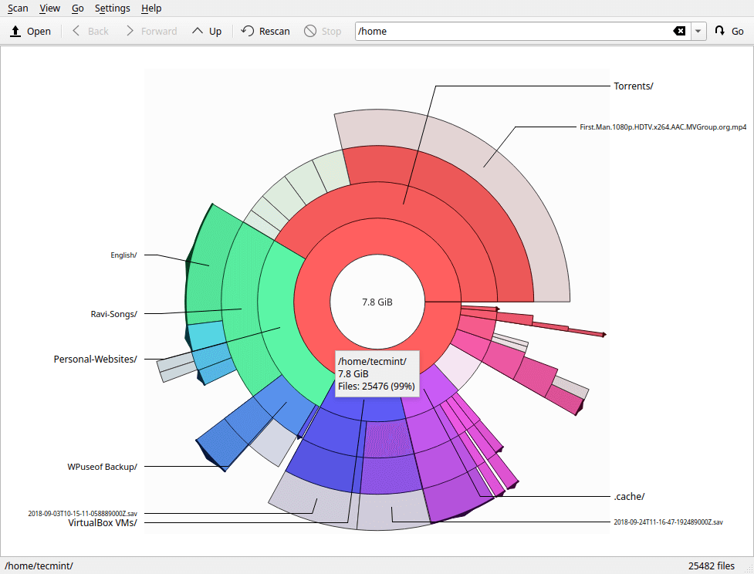
Task: Click the Go button
Action: tap(729, 32)
